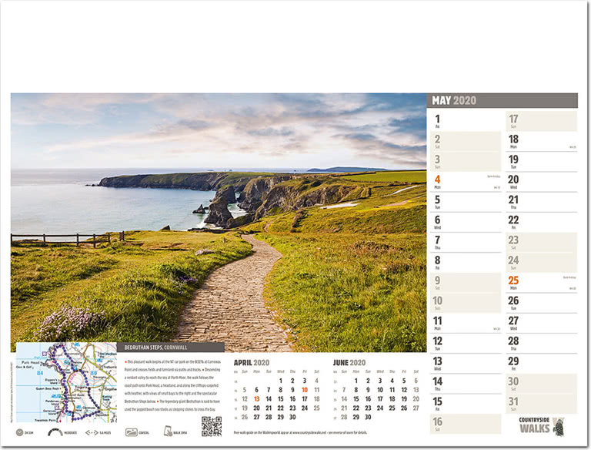Screen dimensions: 591x450
Task: Click orange 13 in the April mini calendar
Action: coord(257,399)
